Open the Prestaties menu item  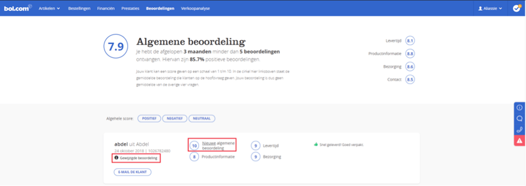tap(130, 8)
